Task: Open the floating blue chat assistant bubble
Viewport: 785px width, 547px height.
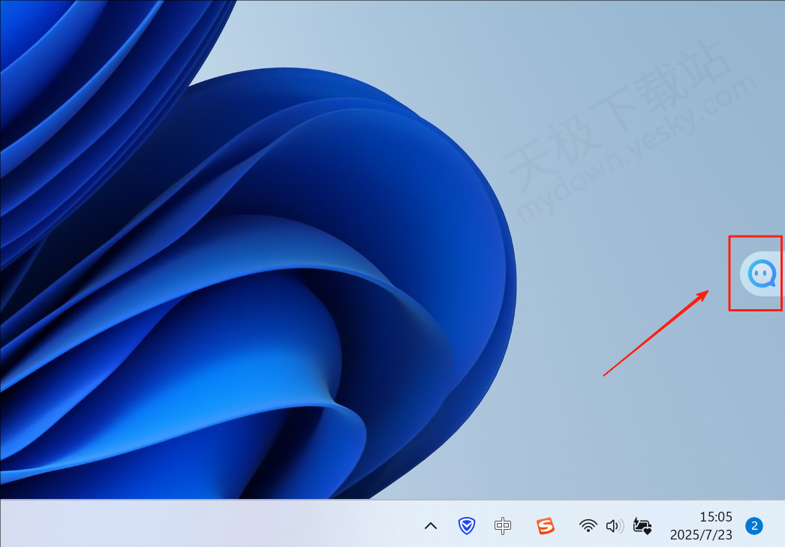Action: coord(762,274)
